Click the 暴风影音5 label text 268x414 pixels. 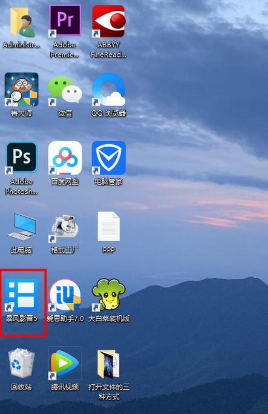point(22,318)
